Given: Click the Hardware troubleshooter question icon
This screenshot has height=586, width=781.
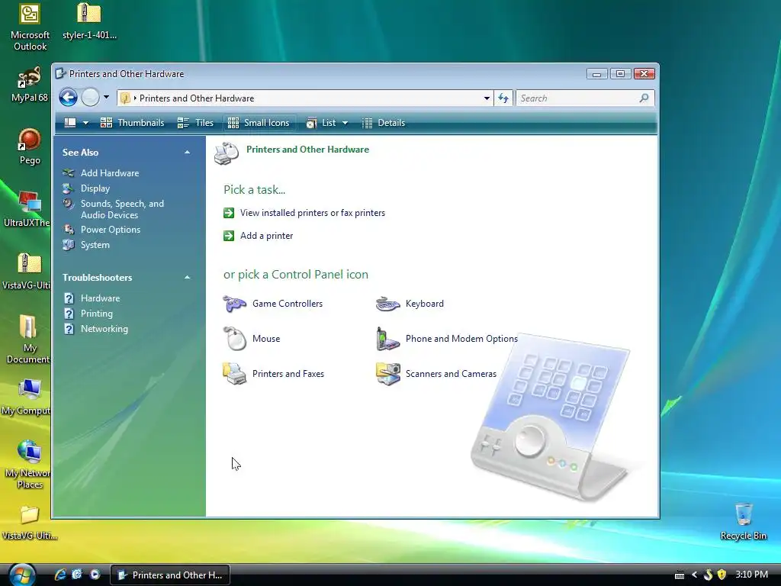Looking at the screenshot, I should 69,298.
